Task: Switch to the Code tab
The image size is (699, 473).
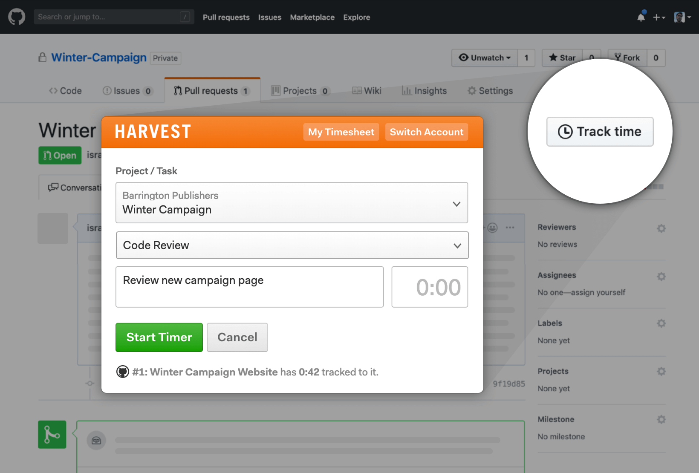Action: coord(65,91)
